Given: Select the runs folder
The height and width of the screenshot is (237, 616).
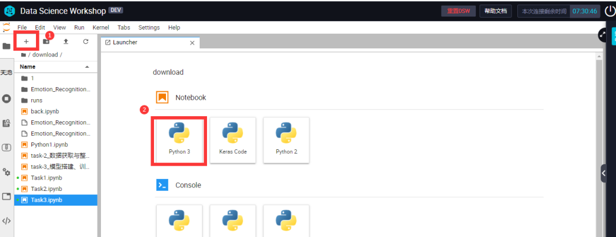Looking at the screenshot, I should click(55, 100).
